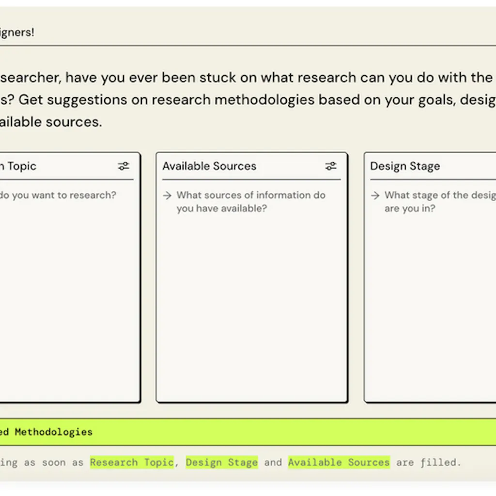
Task: Click the 'do you want to research?' prompt
Action: 58,195
